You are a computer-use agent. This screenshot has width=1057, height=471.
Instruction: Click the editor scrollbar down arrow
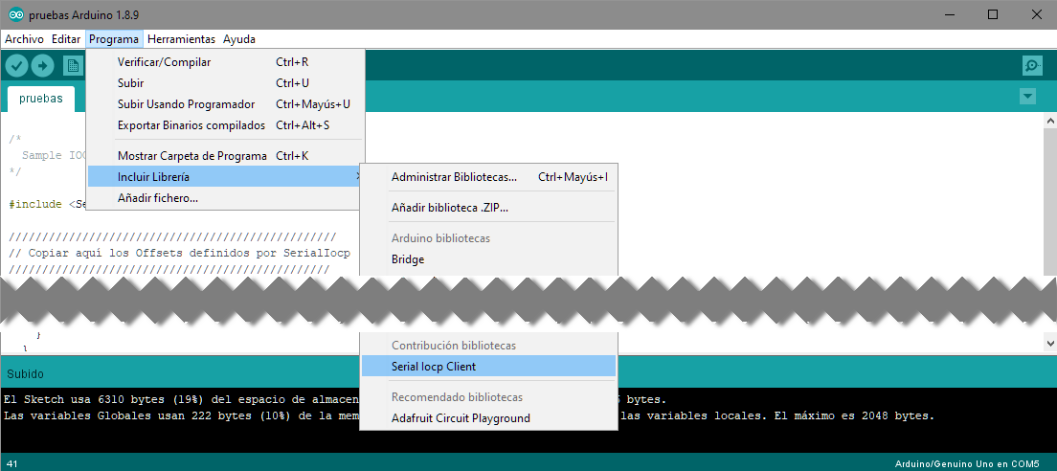click(1049, 342)
